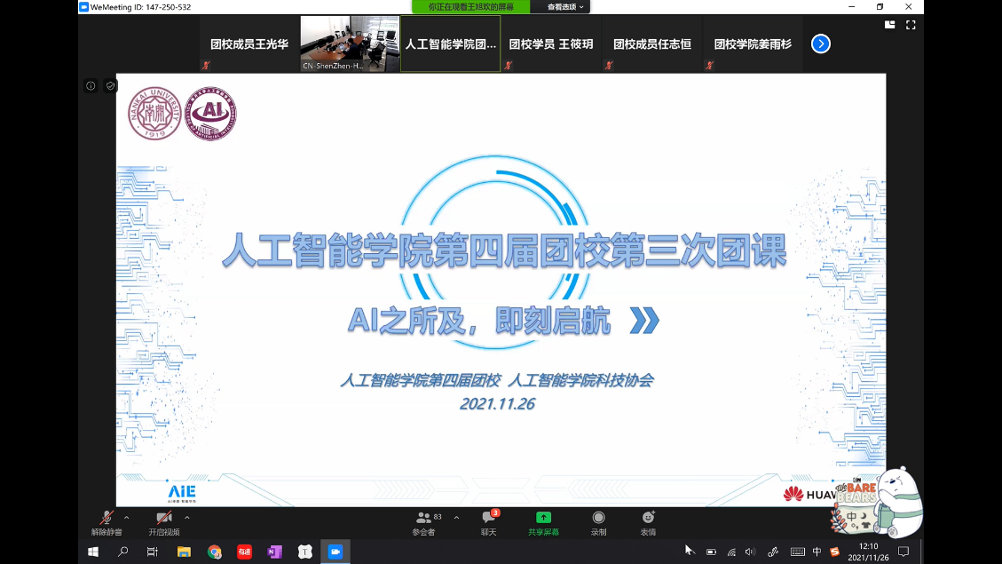Click the meeting info icon

(x=91, y=86)
